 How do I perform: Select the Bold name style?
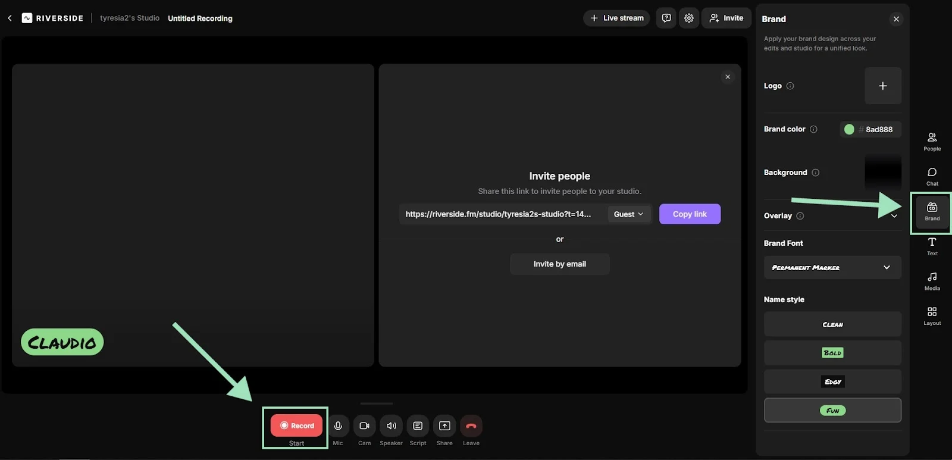click(x=832, y=353)
